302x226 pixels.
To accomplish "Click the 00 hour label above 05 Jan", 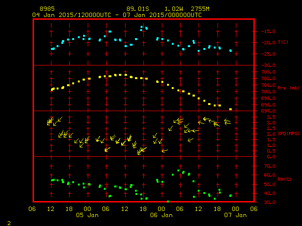I will click(87, 209).
